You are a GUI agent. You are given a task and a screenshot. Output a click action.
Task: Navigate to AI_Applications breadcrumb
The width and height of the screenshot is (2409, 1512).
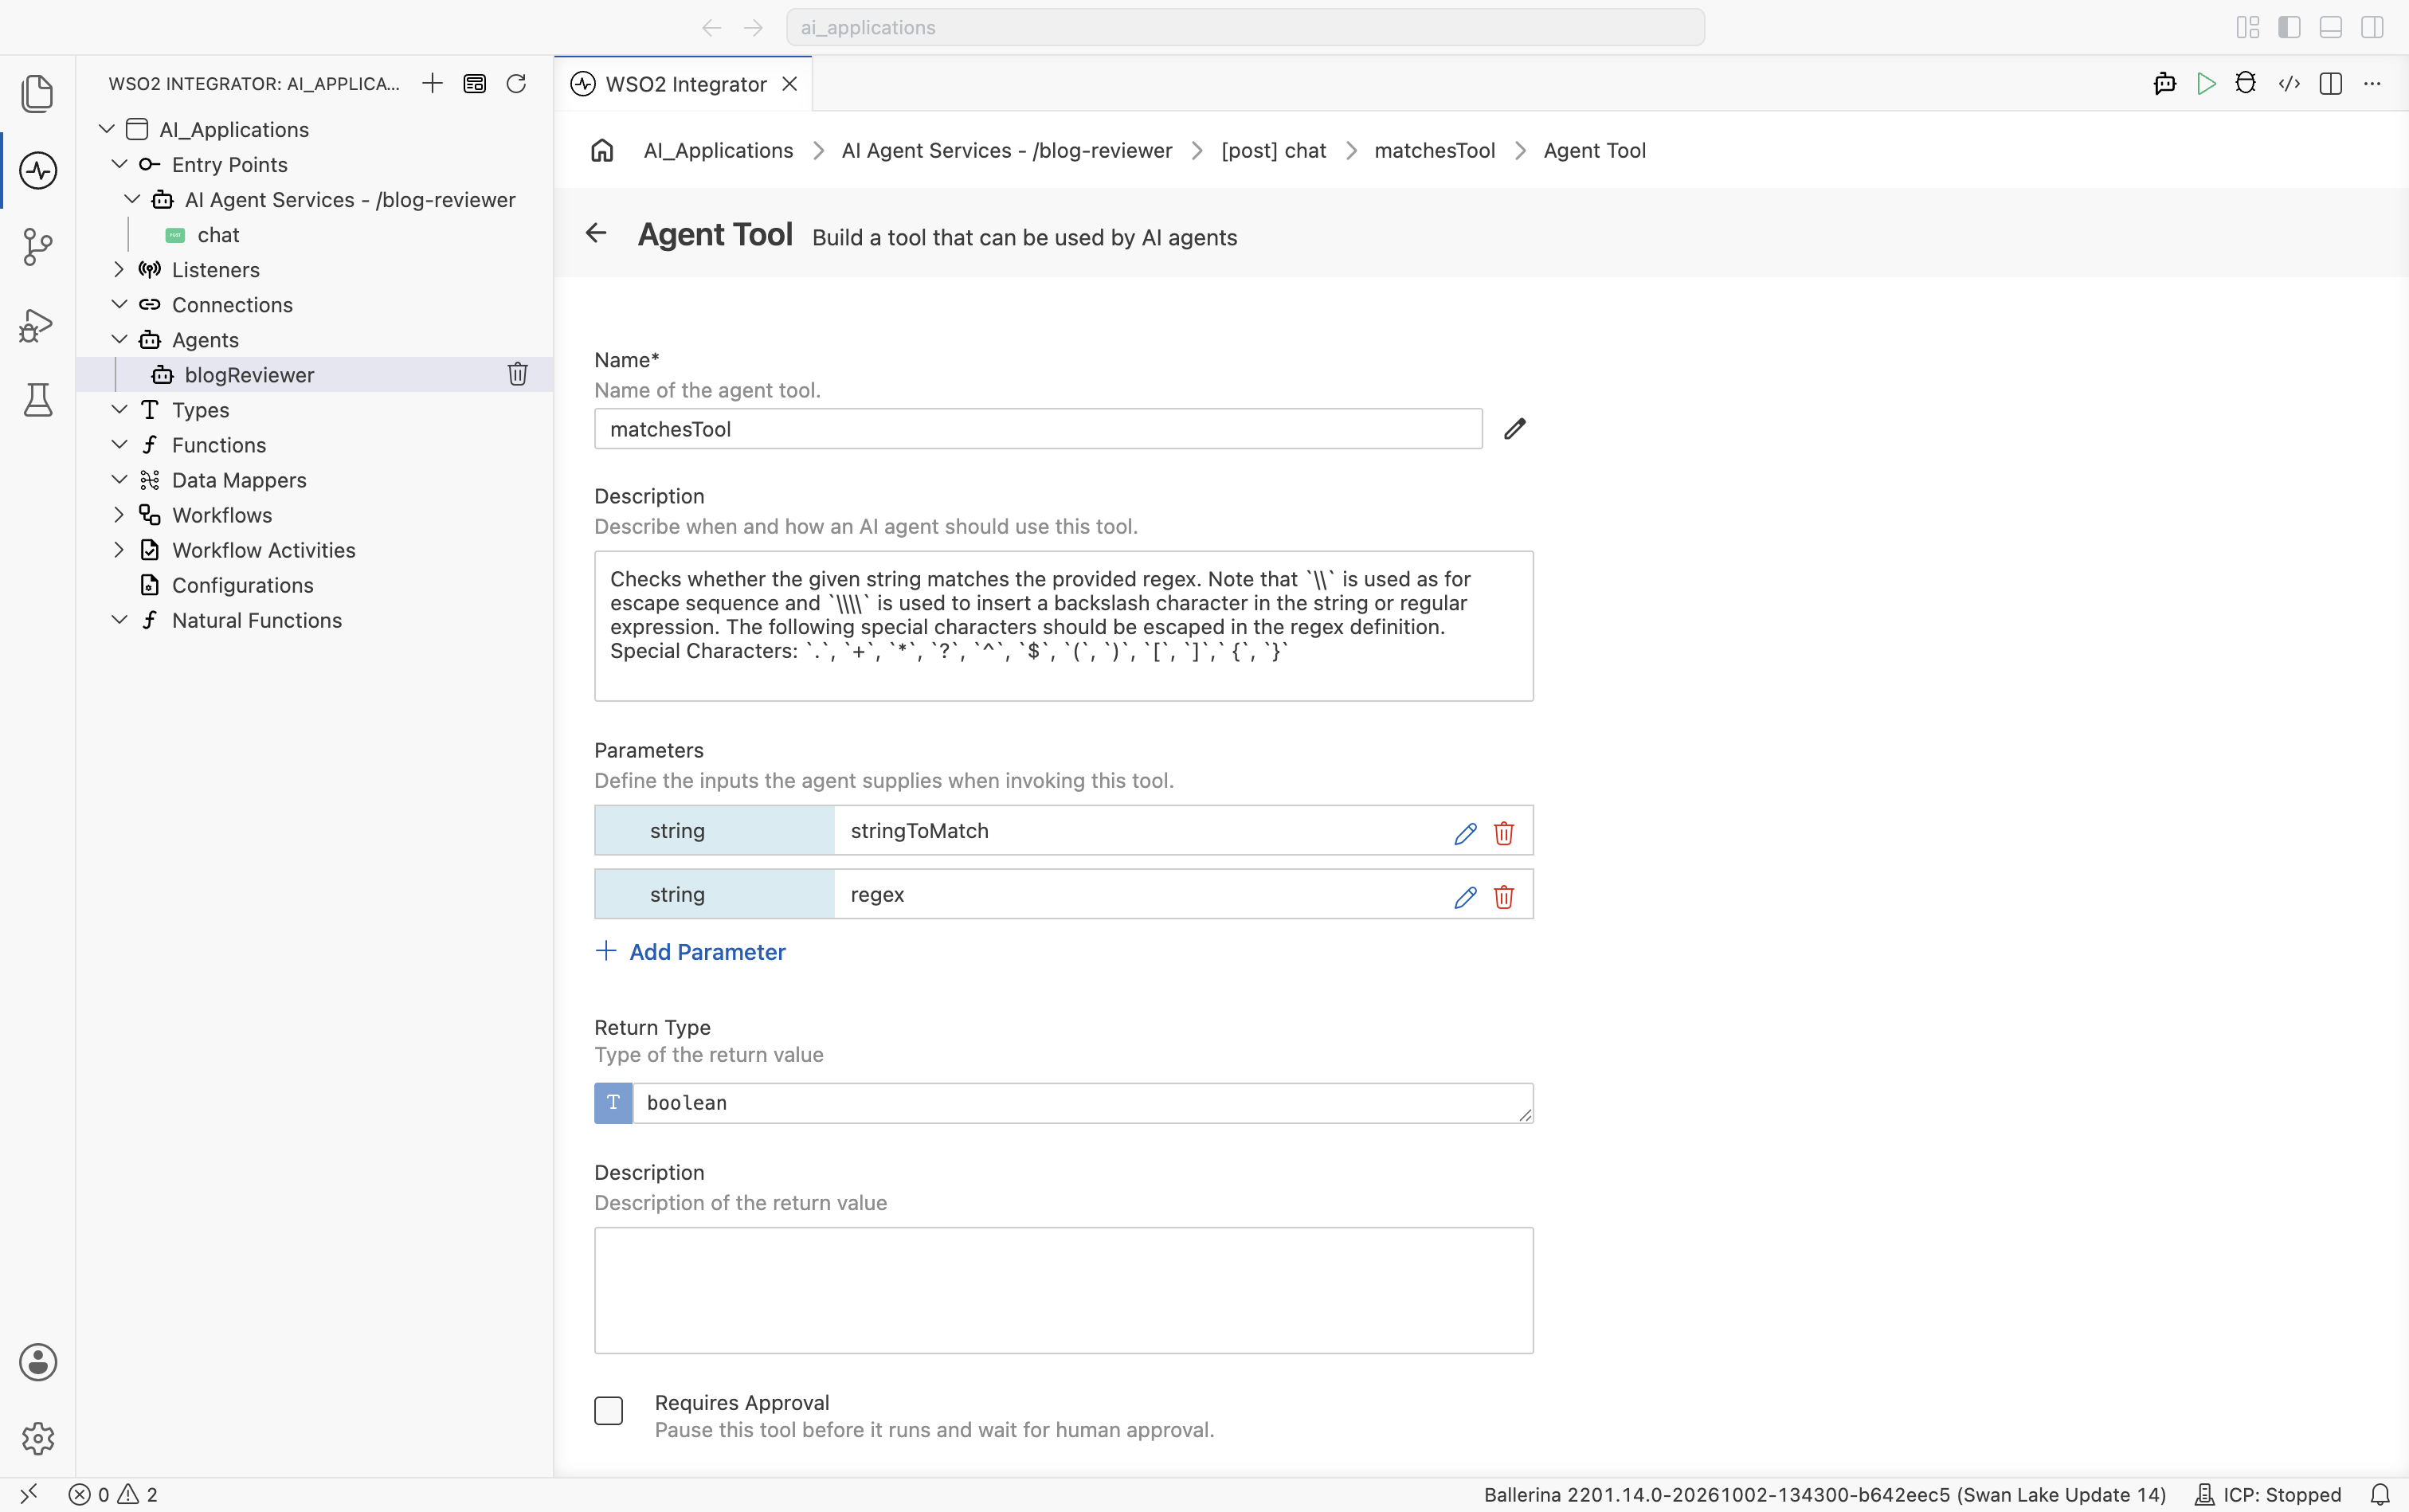(718, 150)
